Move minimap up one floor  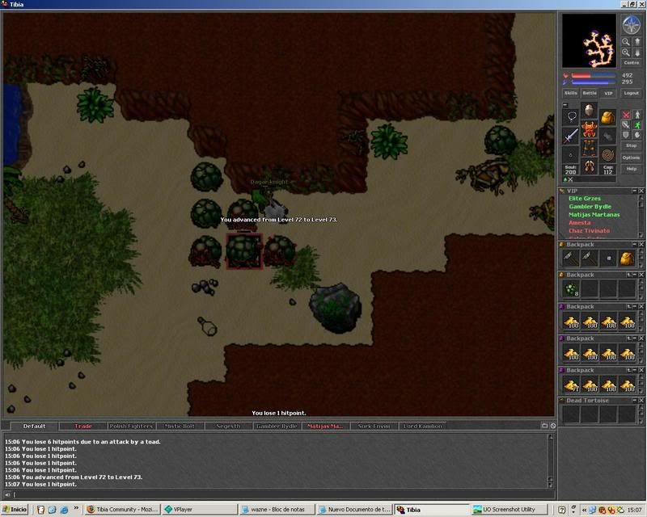point(637,42)
